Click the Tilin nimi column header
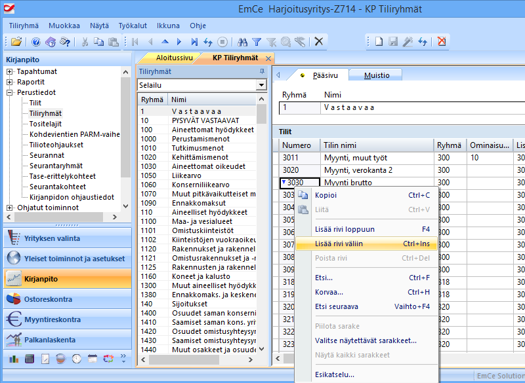525x383 pixels. pos(377,145)
